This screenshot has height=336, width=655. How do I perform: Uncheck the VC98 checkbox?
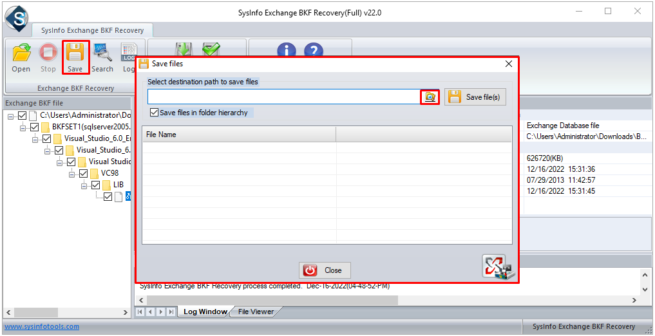pyautogui.click(x=83, y=173)
